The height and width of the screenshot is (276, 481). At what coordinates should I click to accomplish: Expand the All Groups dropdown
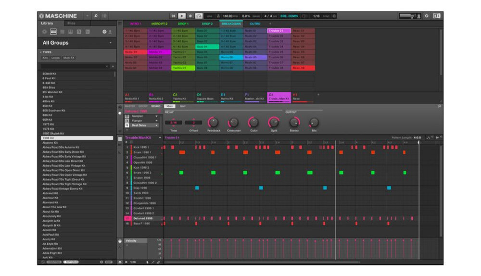click(111, 43)
